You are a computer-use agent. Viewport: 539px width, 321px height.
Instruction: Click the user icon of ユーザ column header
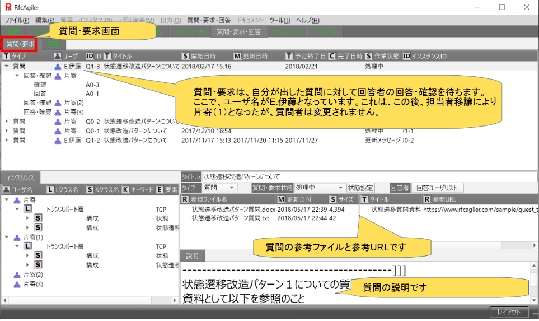pos(58,56)
